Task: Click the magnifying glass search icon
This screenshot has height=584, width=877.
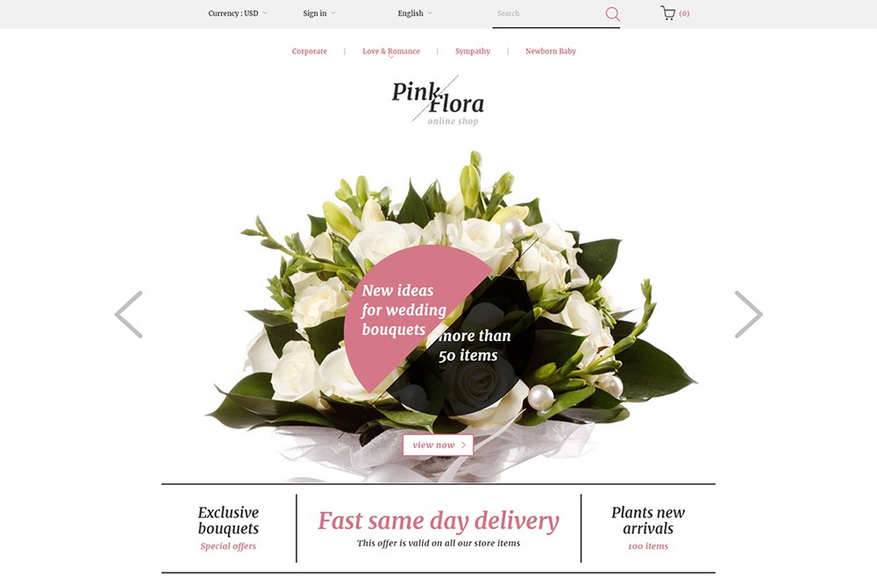Action: point(612,14)
